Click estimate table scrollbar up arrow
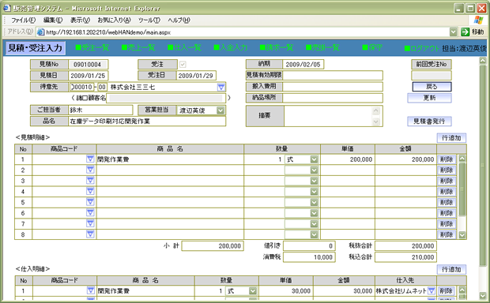 462,159
